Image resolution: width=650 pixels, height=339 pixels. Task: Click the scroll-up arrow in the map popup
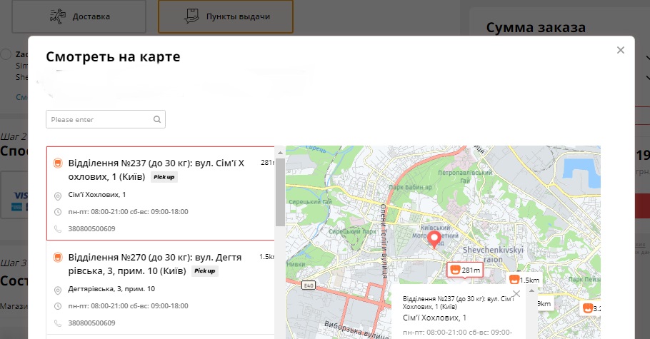coord(530,290)
